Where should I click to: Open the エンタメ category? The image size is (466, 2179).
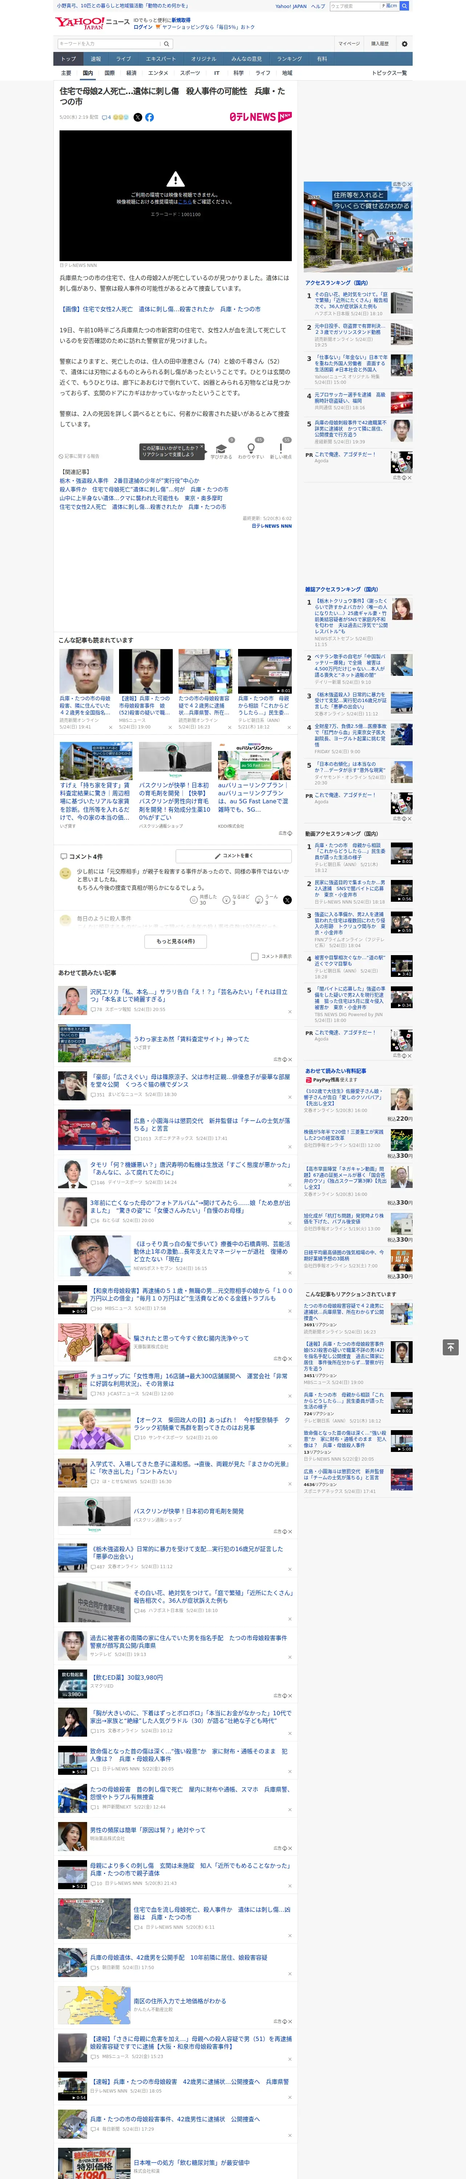[158, 73]
